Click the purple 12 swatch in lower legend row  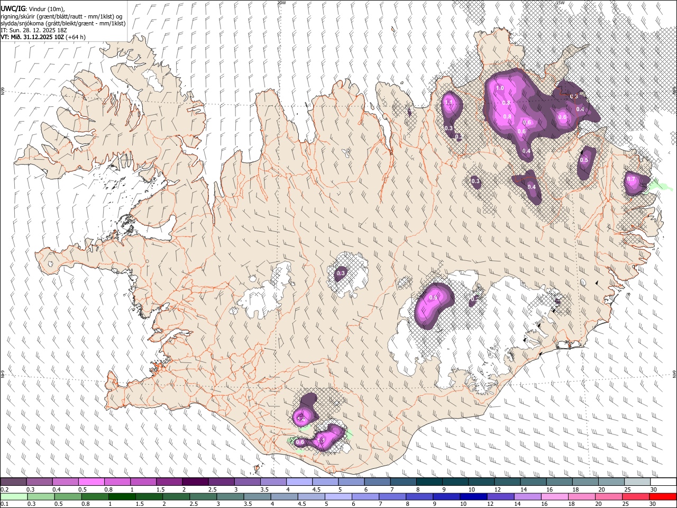pos(500,497)
